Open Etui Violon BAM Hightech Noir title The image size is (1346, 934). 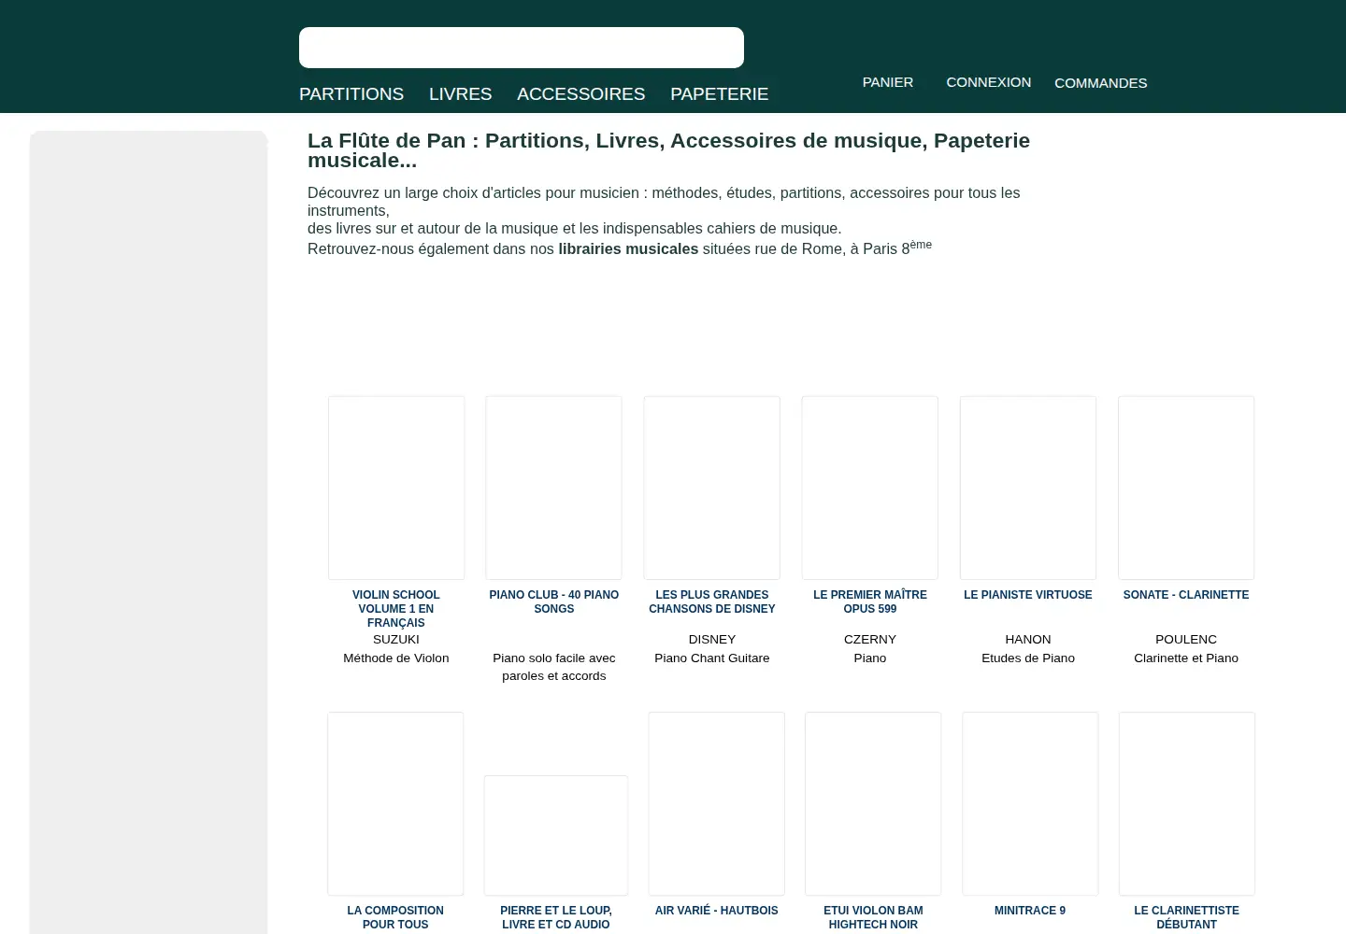[x=873, y=917]
